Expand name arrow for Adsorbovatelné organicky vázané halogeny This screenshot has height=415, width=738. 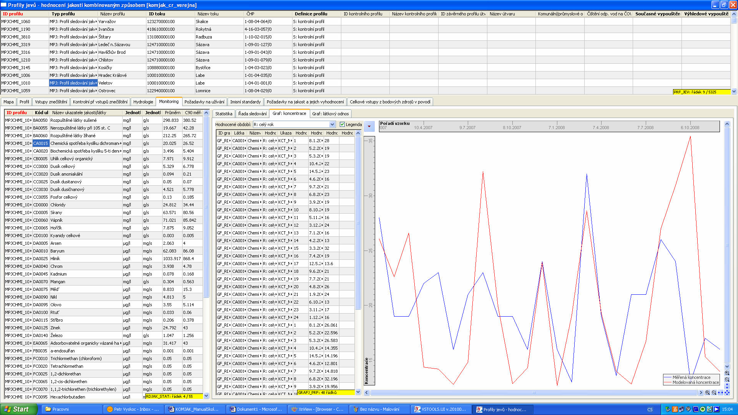pos(121,343)
